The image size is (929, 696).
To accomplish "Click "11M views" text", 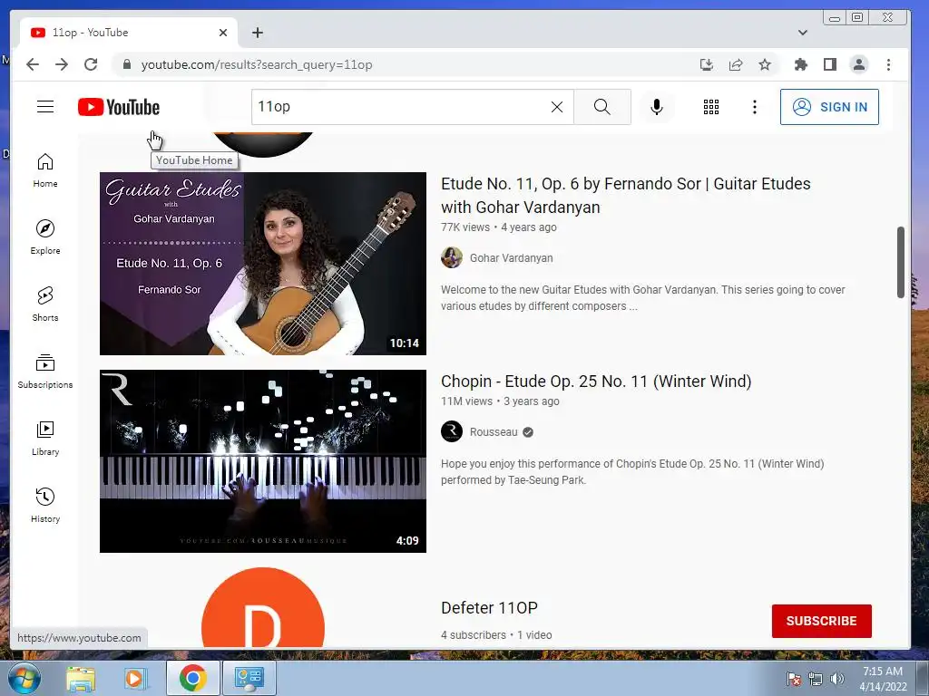I will pos(466,401).
